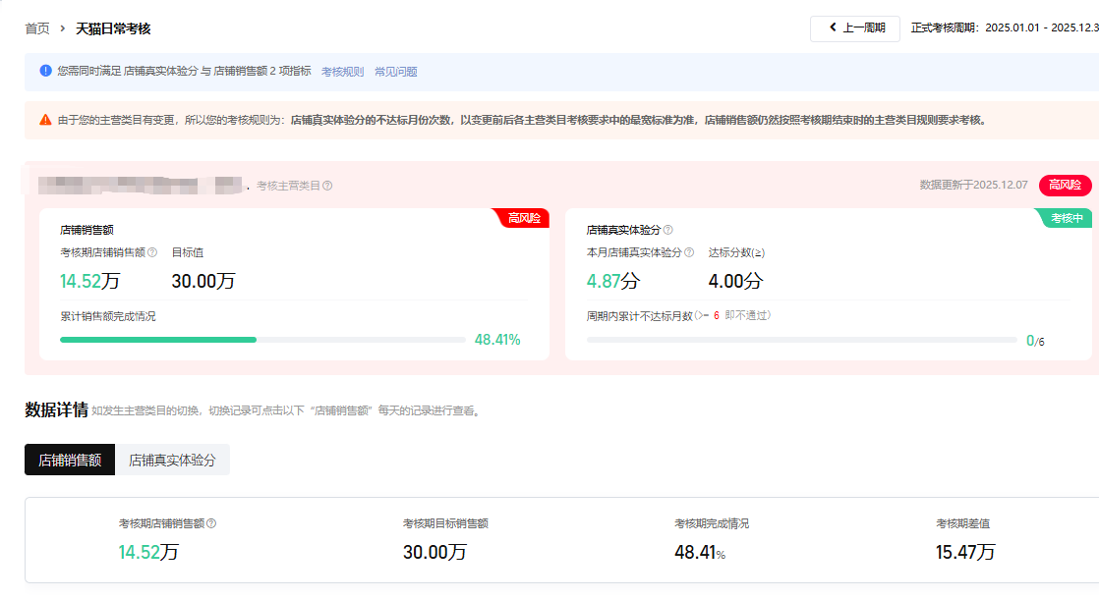Click help icon beside 考核期店铺销售额 in 数据详情
1099x599 pixels.
pyautogui.click(x=211, y=523)
